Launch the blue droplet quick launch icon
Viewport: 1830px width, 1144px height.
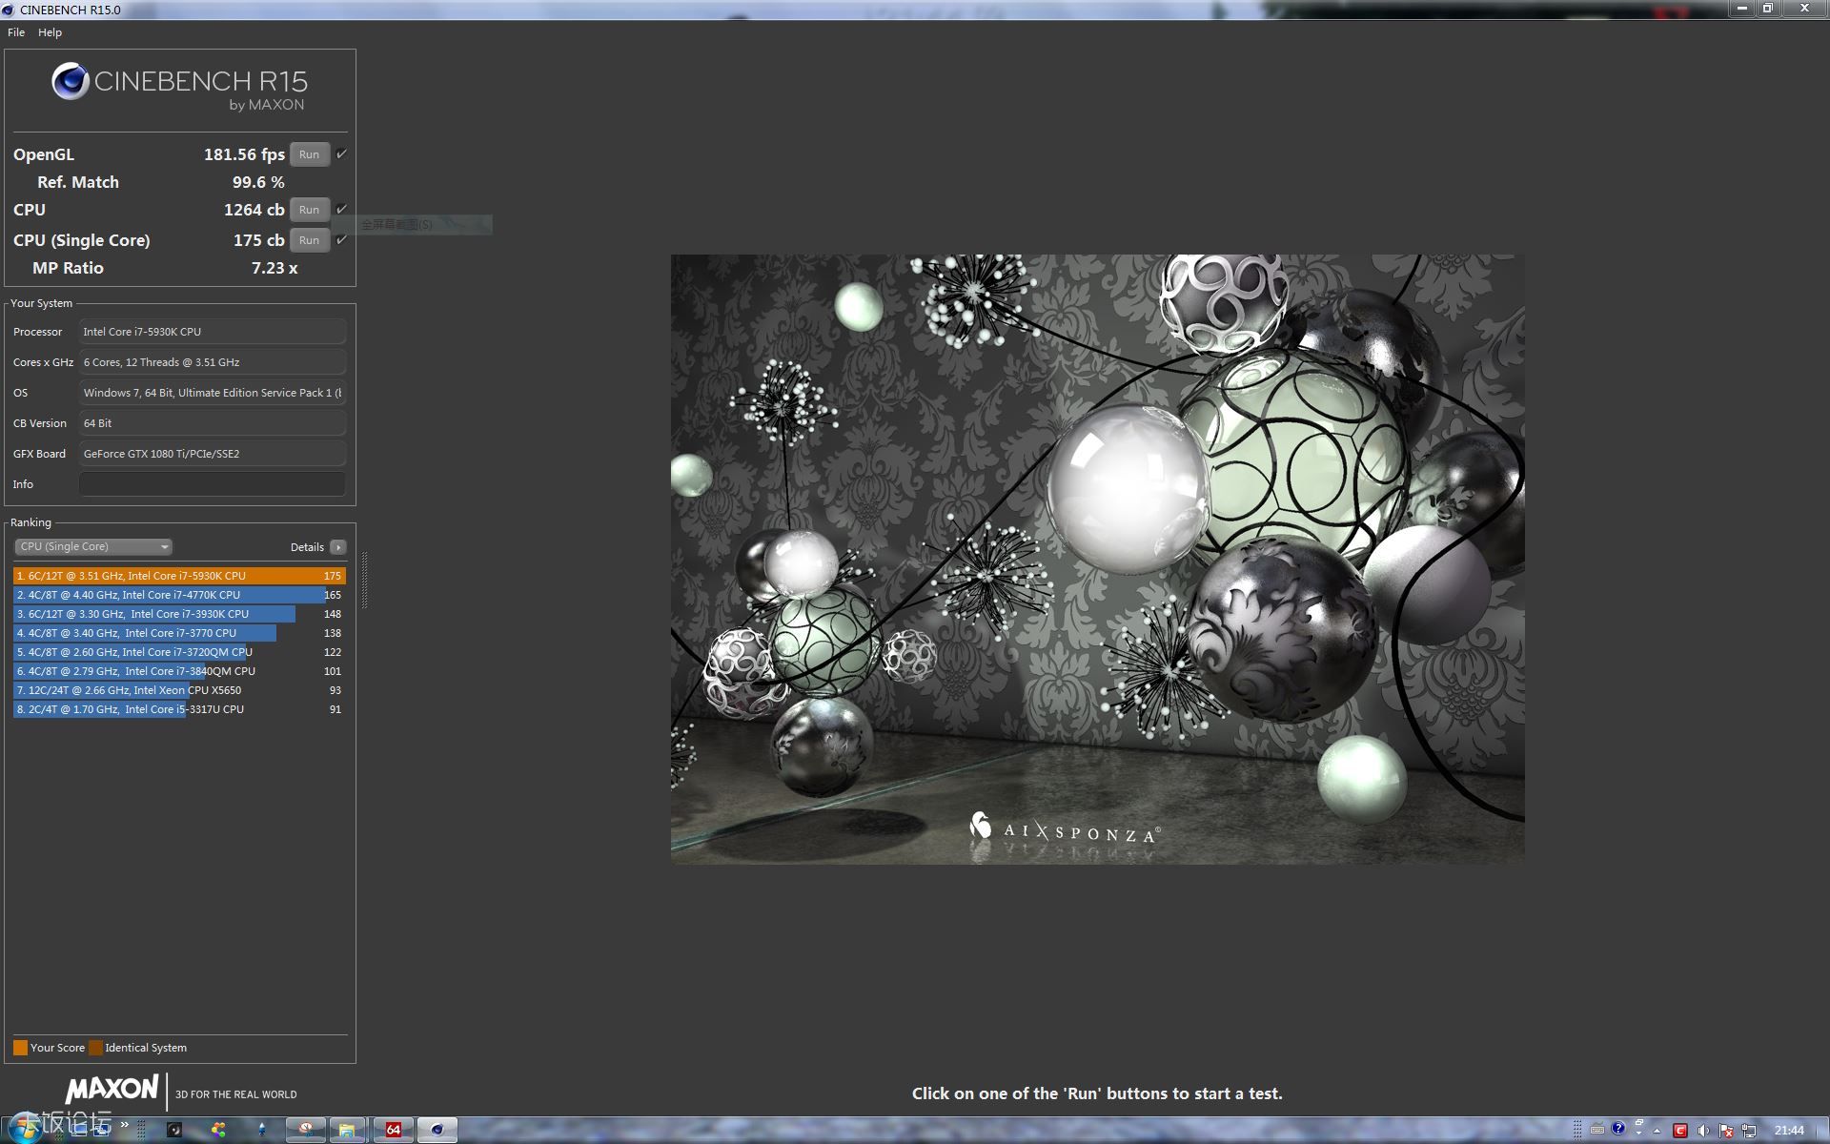tap(262, 1130)
